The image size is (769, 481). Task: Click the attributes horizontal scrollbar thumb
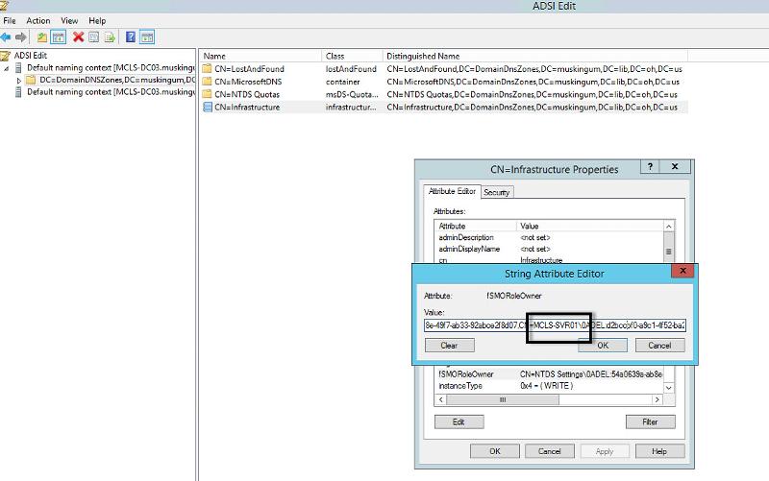(x=503, y=399)
